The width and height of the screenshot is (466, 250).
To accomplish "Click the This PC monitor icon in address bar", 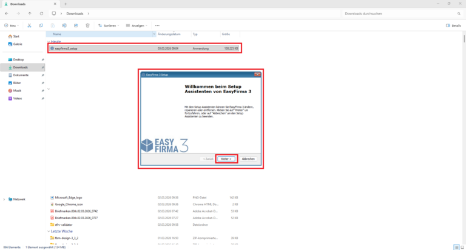I will (54, 14).
